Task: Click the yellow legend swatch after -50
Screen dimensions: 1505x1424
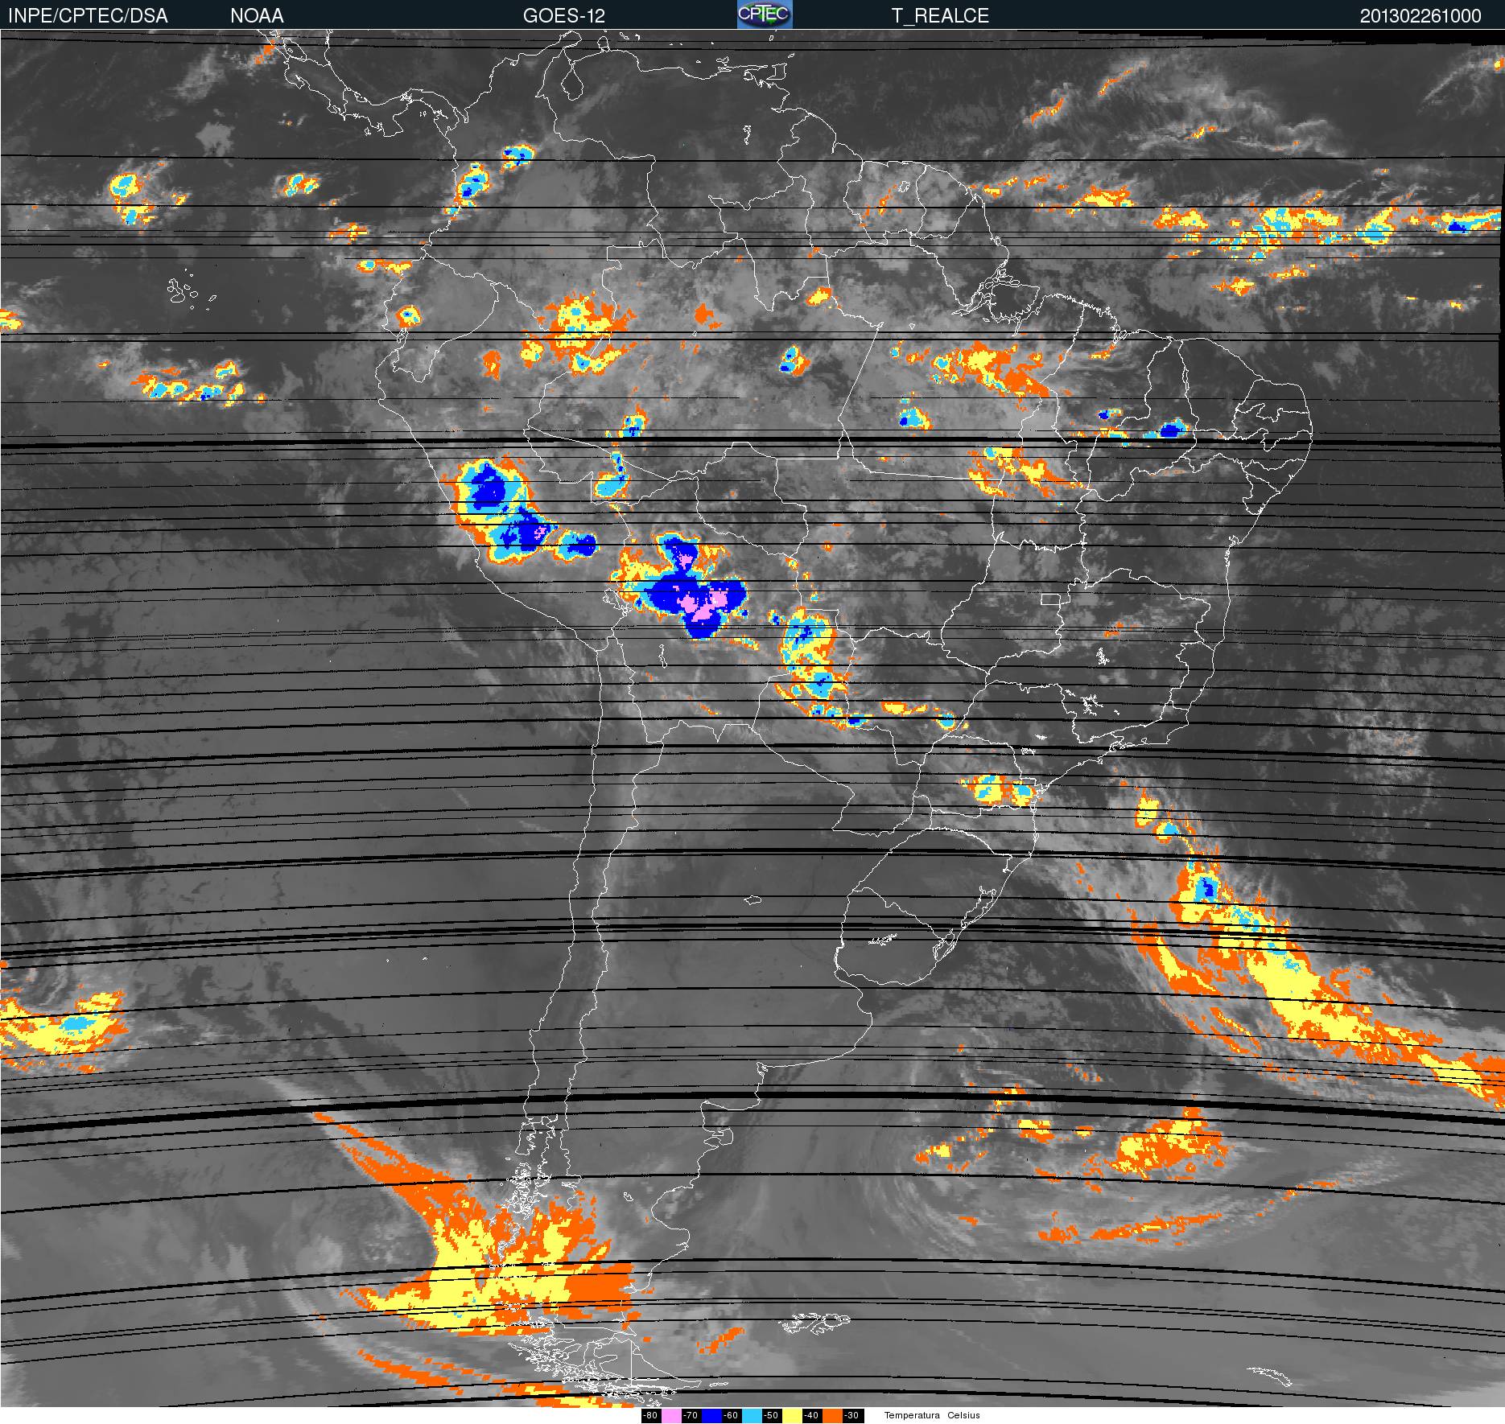Action: (x=792, y=1415)
